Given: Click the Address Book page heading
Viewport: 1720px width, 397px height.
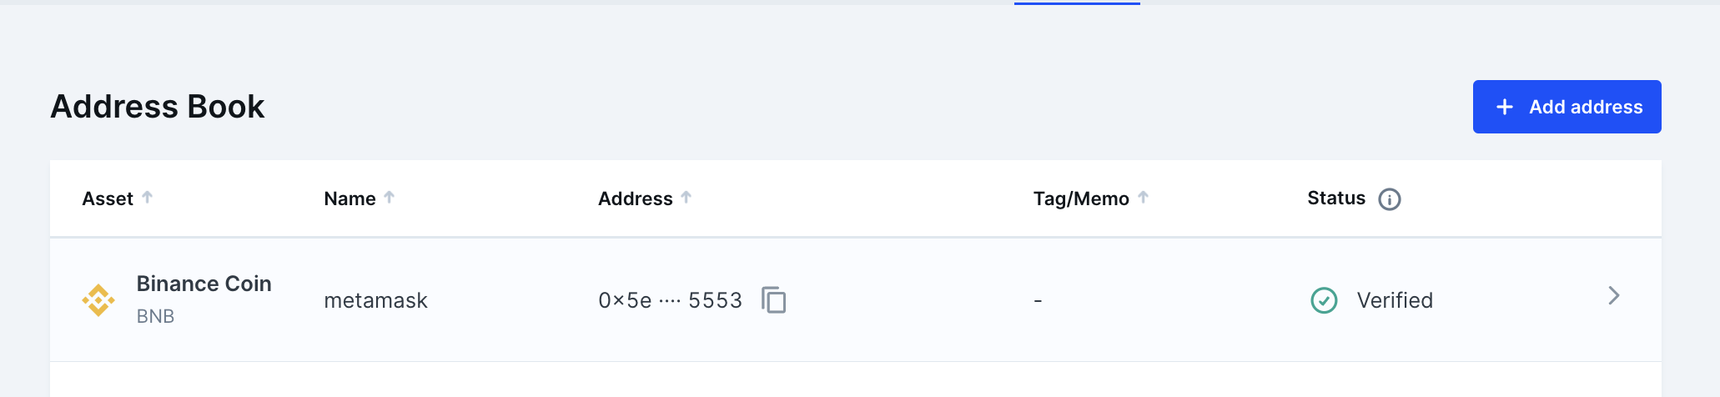Looking at the screenshot, I should pos(158,107).
